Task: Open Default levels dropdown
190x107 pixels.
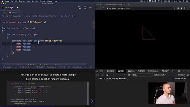Action: [x=160, y=75]
